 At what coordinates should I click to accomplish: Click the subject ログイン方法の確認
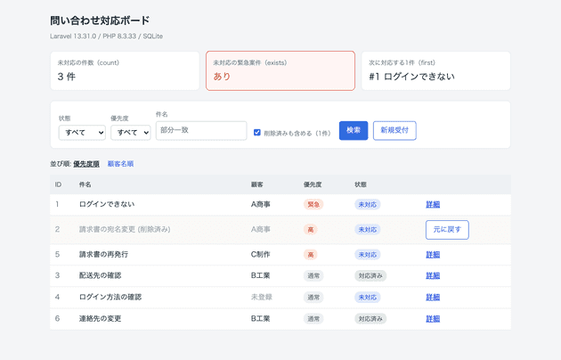pos(110,297)
